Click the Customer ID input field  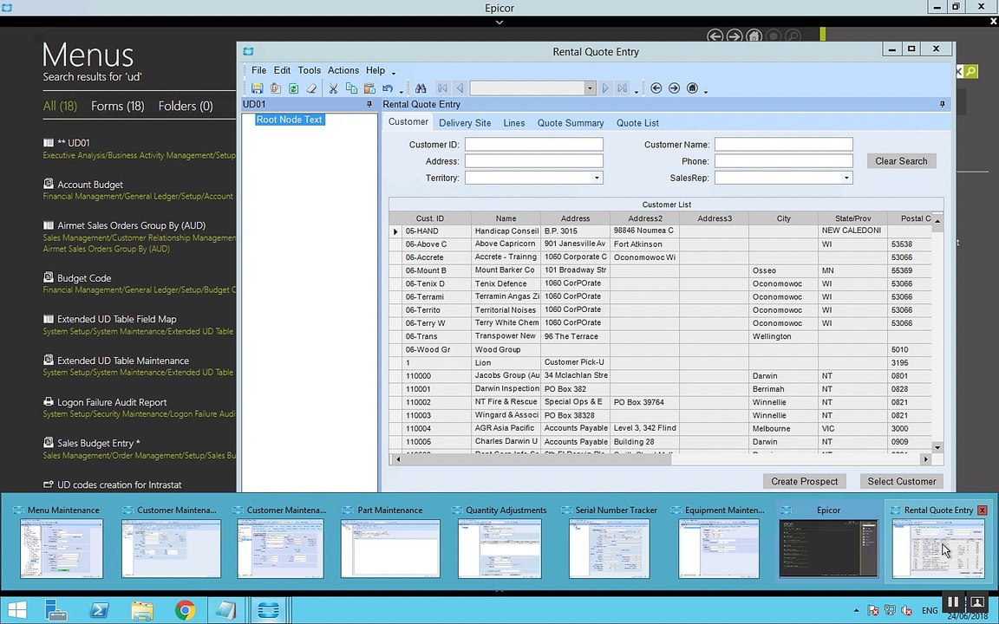pyautogui.click(x=534, y=145)
